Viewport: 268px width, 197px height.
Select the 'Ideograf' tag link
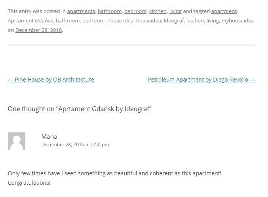click(173, 20)
